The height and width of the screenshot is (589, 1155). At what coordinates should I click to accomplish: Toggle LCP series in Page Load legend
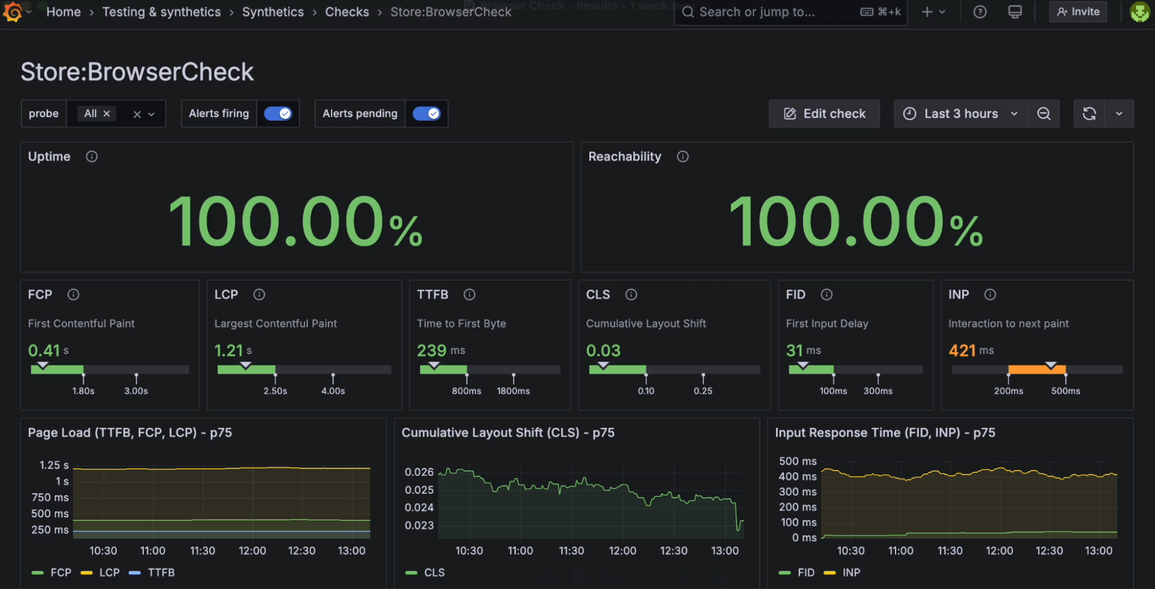(x=109, y=572)
